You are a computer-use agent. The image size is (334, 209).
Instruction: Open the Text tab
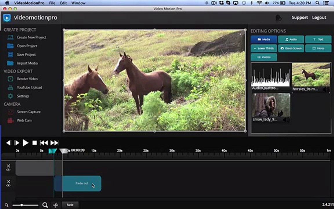click(x=318, y=39)
